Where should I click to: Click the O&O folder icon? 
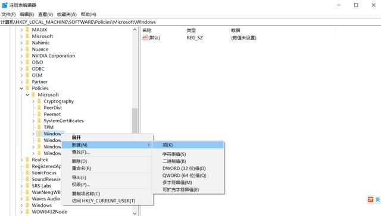[x=27, y=62]
